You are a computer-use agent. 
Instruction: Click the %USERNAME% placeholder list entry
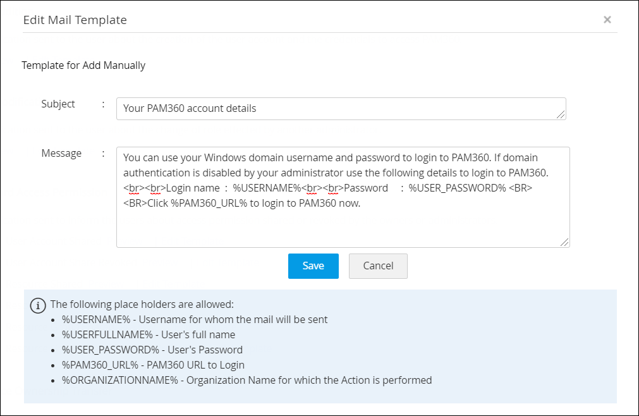click(x=195, y=319)
